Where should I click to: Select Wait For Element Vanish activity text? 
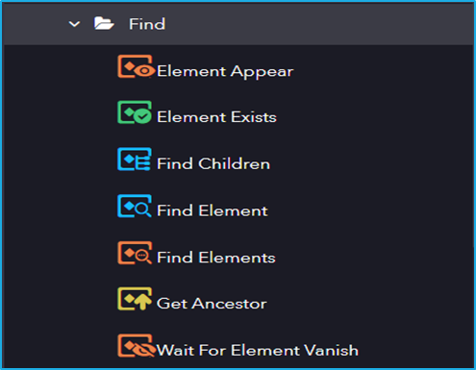[x=258, y=350]
